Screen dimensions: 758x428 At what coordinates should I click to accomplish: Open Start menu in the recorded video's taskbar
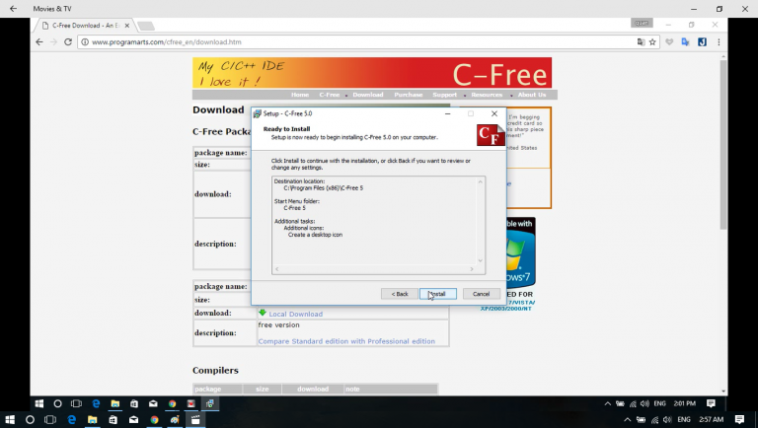[39, 403]
